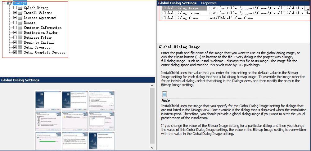Click the License Agreement dialog icon

(20, 18)
